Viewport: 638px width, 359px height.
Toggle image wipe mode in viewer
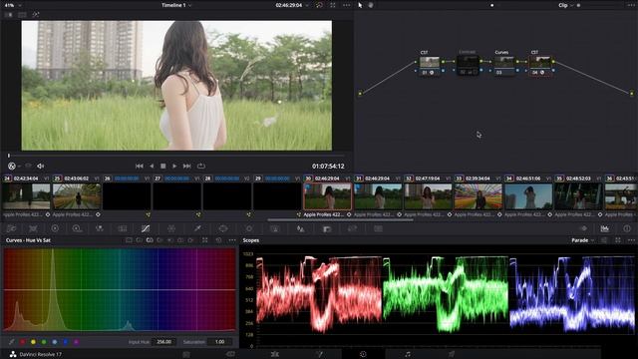pyautogui.click(x=9, y=15)
